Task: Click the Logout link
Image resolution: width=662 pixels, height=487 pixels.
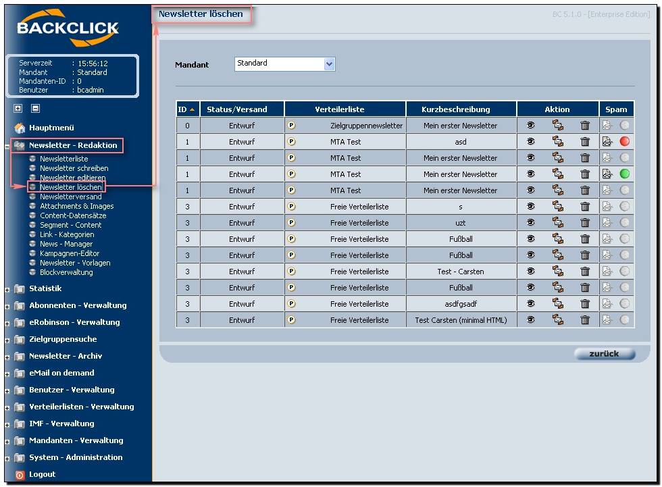Action: 42,474
